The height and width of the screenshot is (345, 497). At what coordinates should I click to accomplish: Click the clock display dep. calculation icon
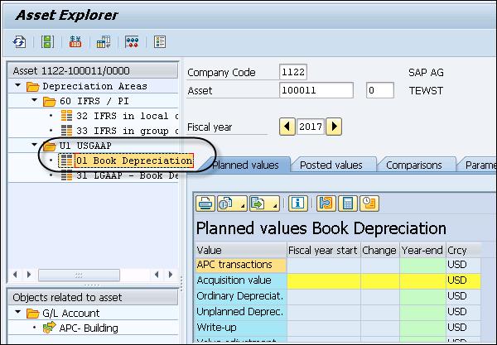click(369, 204)
